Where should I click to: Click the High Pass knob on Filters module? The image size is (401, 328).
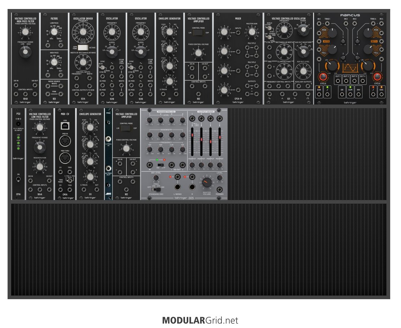(x=54, y=62)
